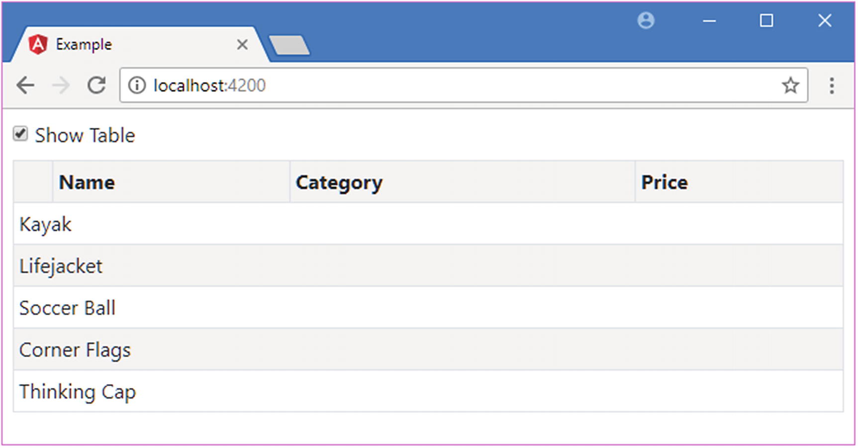Click the Price column header

pos(664,182)
